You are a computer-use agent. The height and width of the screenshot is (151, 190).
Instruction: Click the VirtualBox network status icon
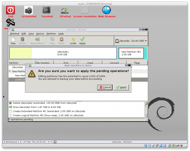[157, 146]
